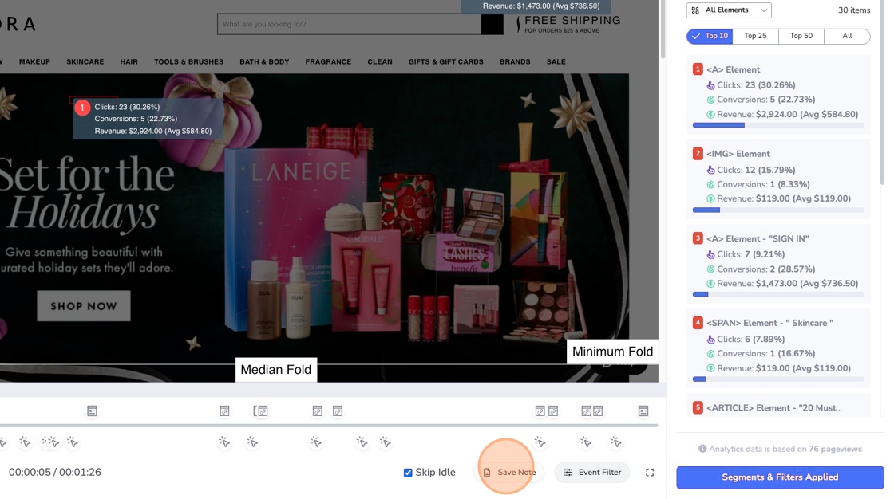Click the clicks hand icon in IMG Element card
Screen dimensions: 894x499
click(710, 170)
